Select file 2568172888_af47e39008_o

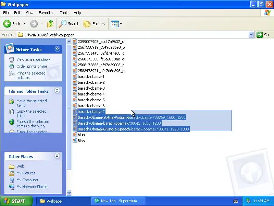[x=101, y=65]
